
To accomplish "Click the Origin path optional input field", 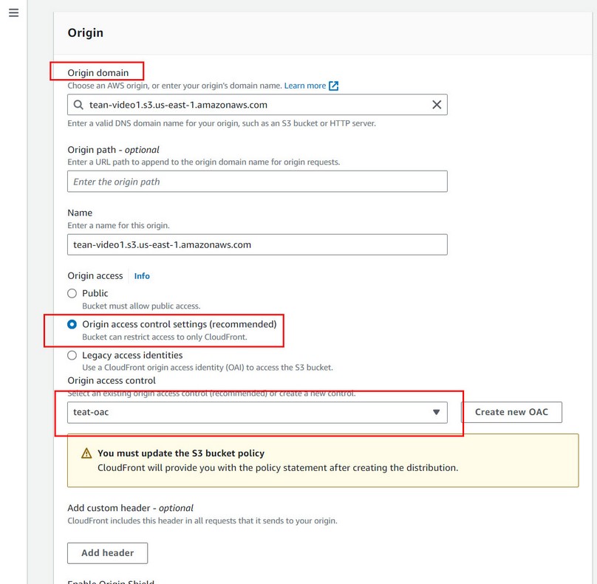I will click(257, 182).
